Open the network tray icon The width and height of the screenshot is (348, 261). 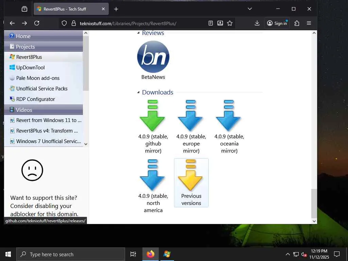coord(296,254)
